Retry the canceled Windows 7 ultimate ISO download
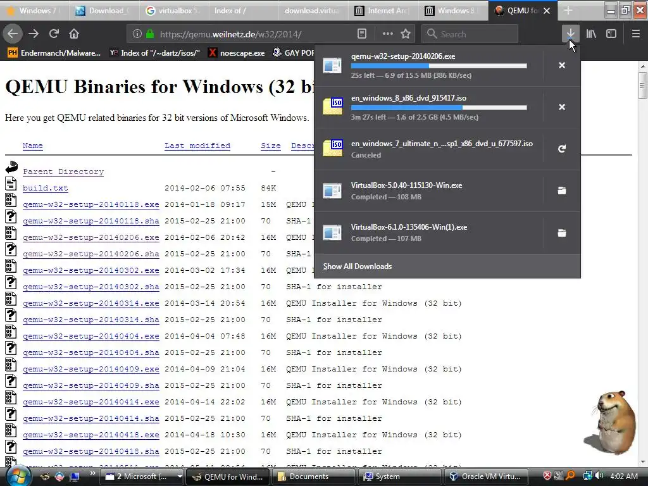This screenshot has width=648, height=486. tap(562, 149)
